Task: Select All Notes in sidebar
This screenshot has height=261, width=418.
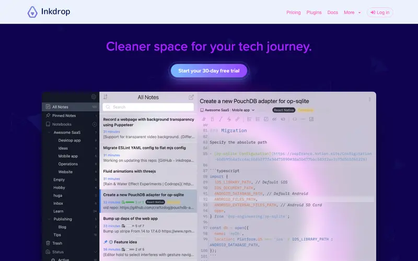Action: click(71, 107)
